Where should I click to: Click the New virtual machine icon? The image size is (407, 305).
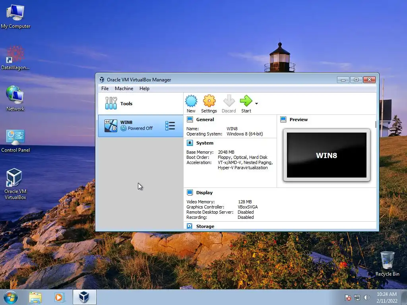point(191,101)
